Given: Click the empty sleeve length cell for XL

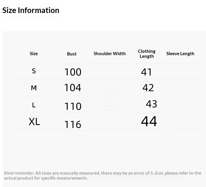Looking at the screenshot, I should click(180, 121).
